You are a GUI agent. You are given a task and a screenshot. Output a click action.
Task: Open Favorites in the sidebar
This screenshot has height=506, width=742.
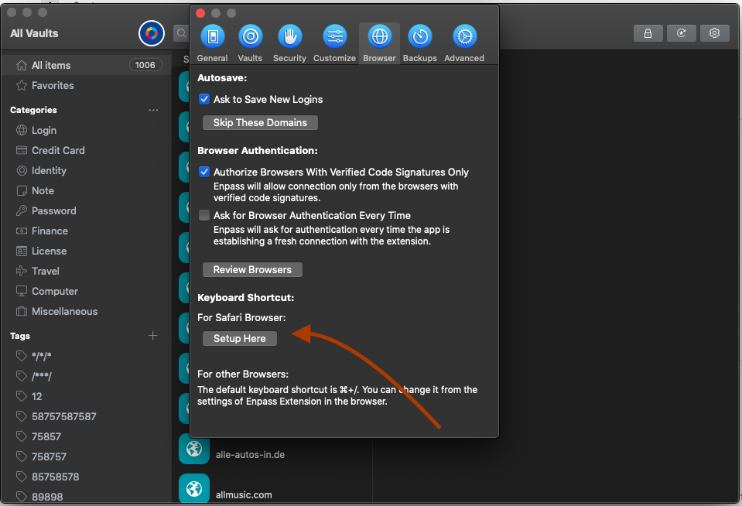(x=53, y=85)
